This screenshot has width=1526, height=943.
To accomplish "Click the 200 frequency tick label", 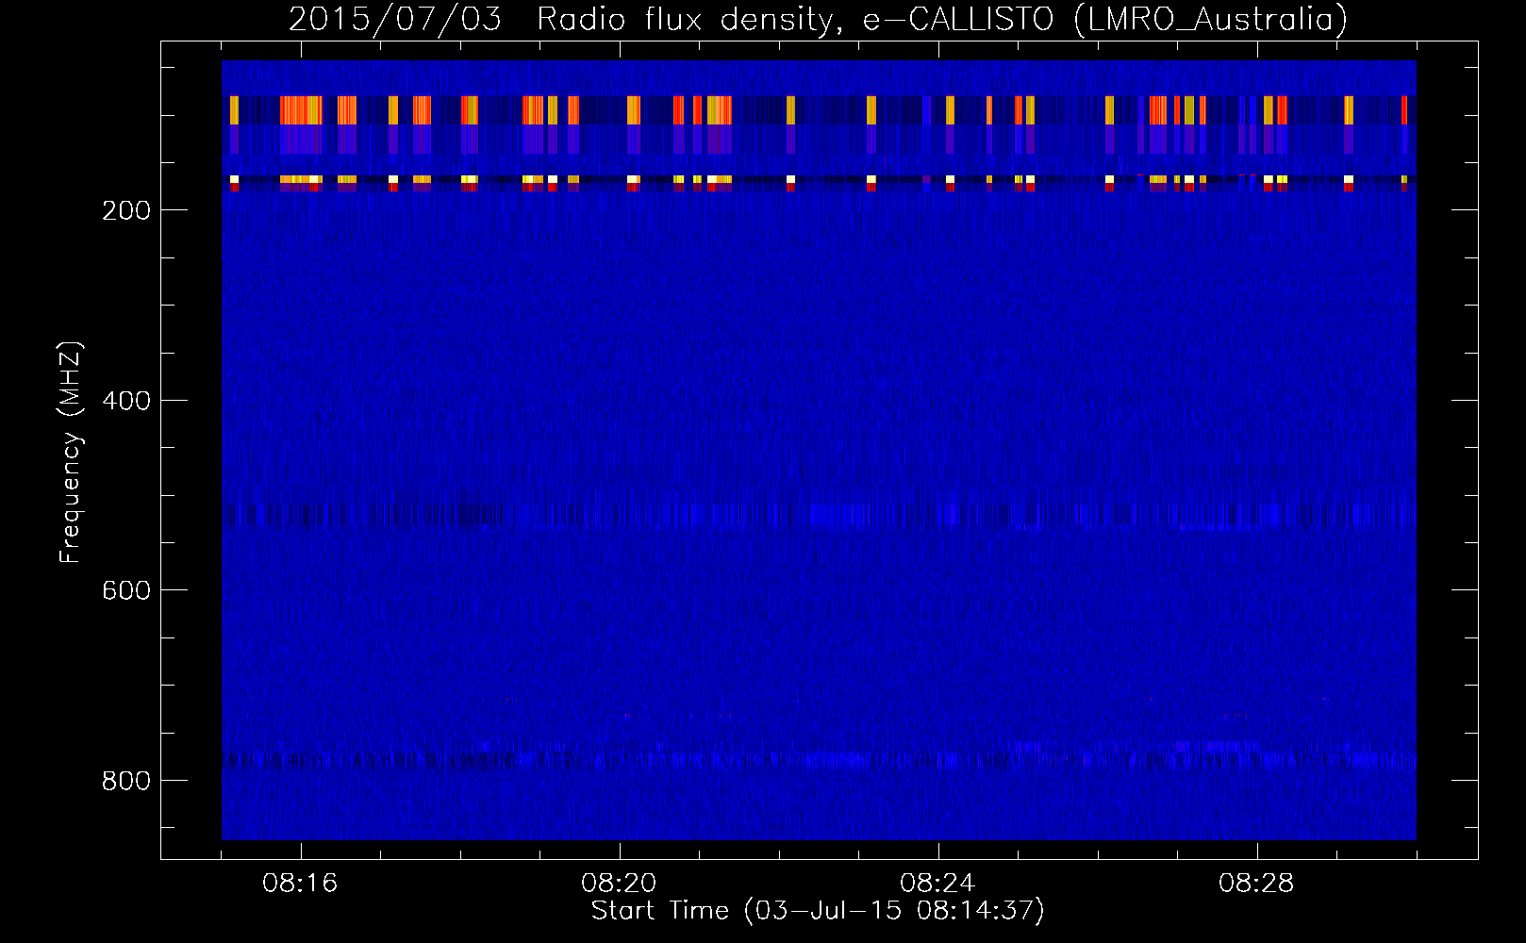I will pos(125,210).
